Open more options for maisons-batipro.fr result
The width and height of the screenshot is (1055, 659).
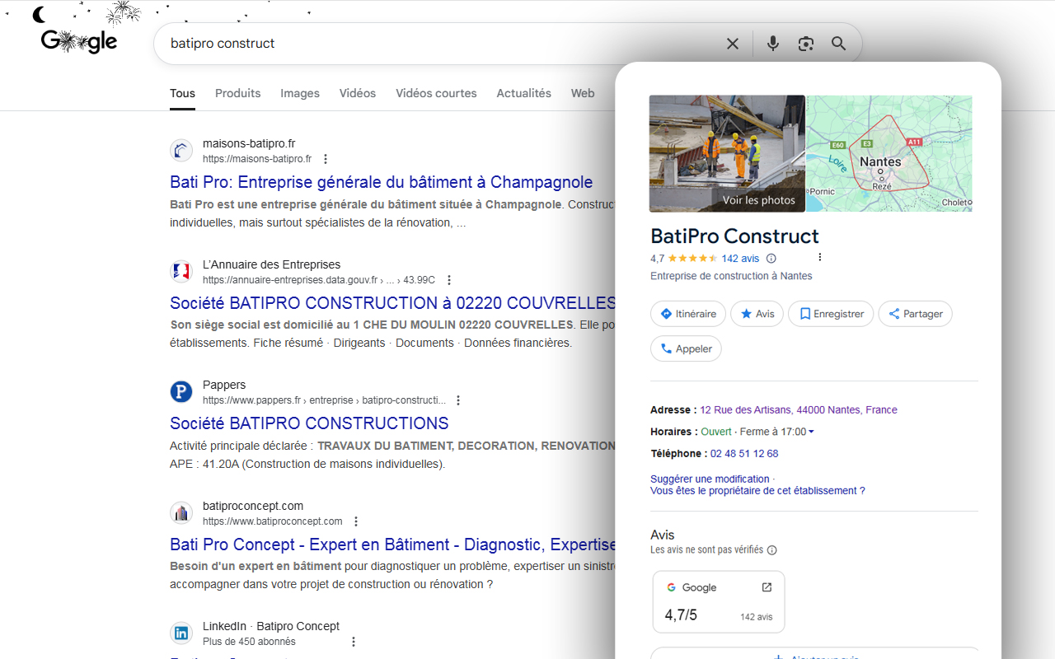[326, 159]
